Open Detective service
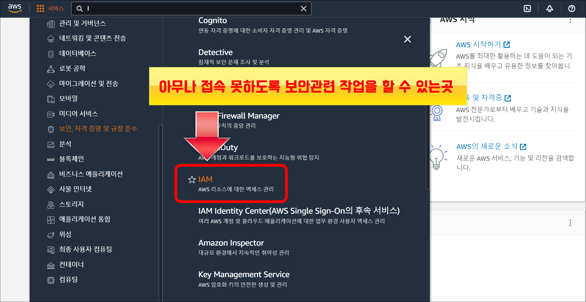Viewport: 586px width, 302px height. [x=215, y=53]
